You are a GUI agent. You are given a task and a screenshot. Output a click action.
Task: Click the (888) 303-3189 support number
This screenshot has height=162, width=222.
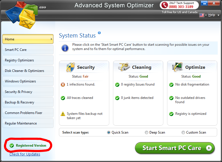tap(181, 7)
